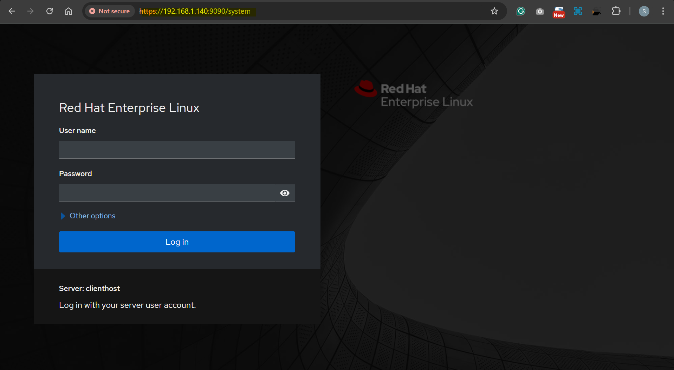The height and width of the screenshot is (370, 674).
Task: Open the Chrome three-dot menu
Action: pyautogui.click(x=663, y=11)
